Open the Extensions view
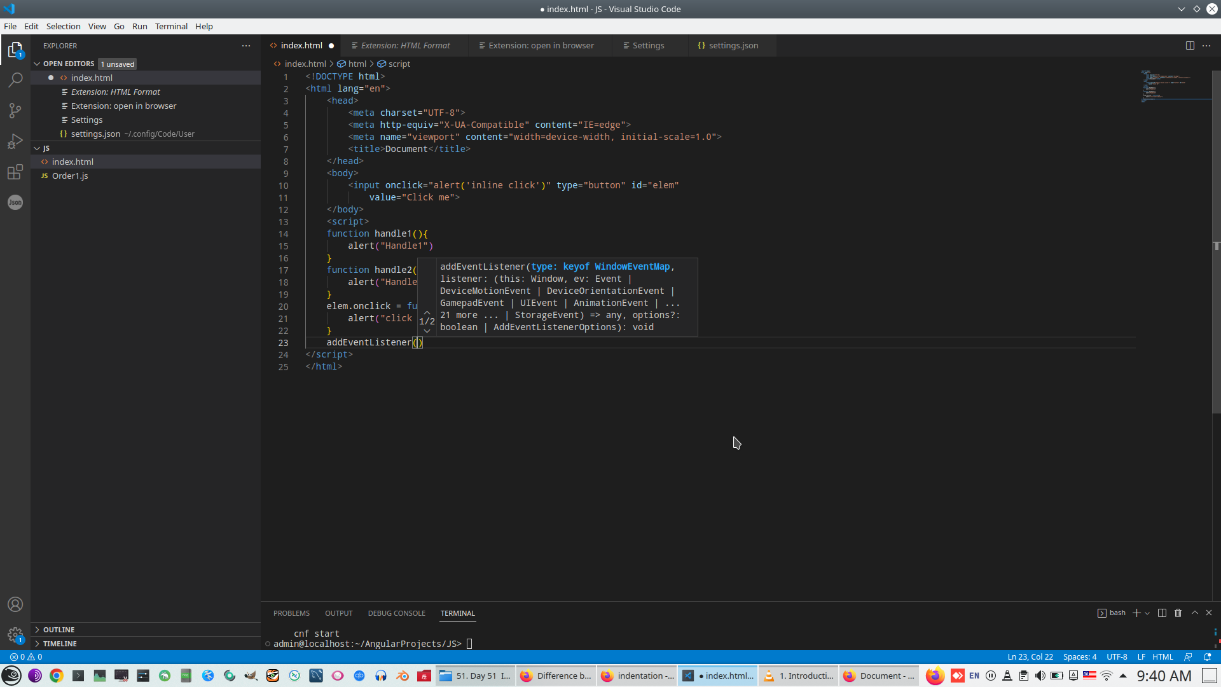The width and height of the screenshot is (1221, 687). point(15,172)
